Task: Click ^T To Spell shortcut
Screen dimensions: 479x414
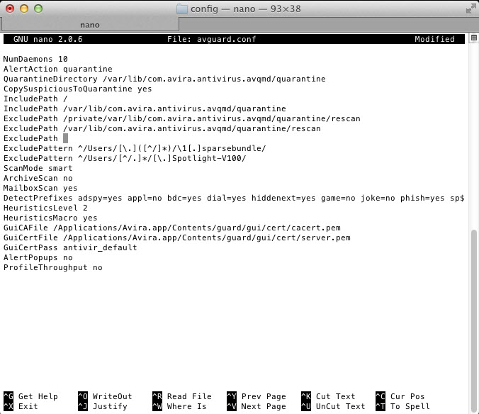Action: 402,406
